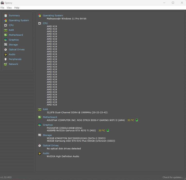186x180 pixels.
Task: Click the RAM icon in summary pane
Action: 40,109
